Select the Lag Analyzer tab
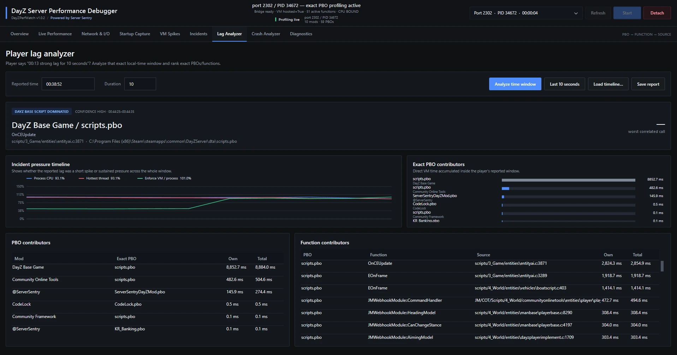The width and height of the screenshot is (677, 355). coord(229,34)
